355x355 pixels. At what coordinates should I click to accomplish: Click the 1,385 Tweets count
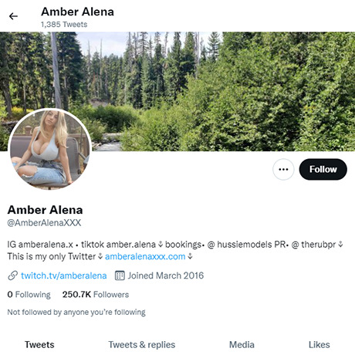click(64, 25)
